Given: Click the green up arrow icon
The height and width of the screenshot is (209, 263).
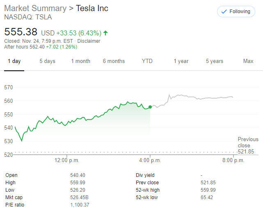Looking at the screenshot, I should point(106,33).
